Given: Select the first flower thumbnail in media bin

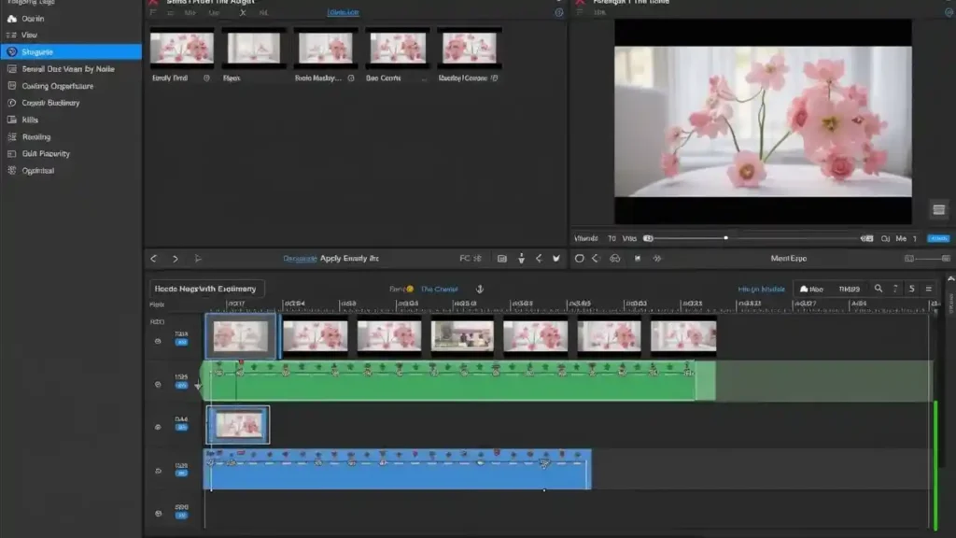Looking at the screenshot, I should pos(182,47).
